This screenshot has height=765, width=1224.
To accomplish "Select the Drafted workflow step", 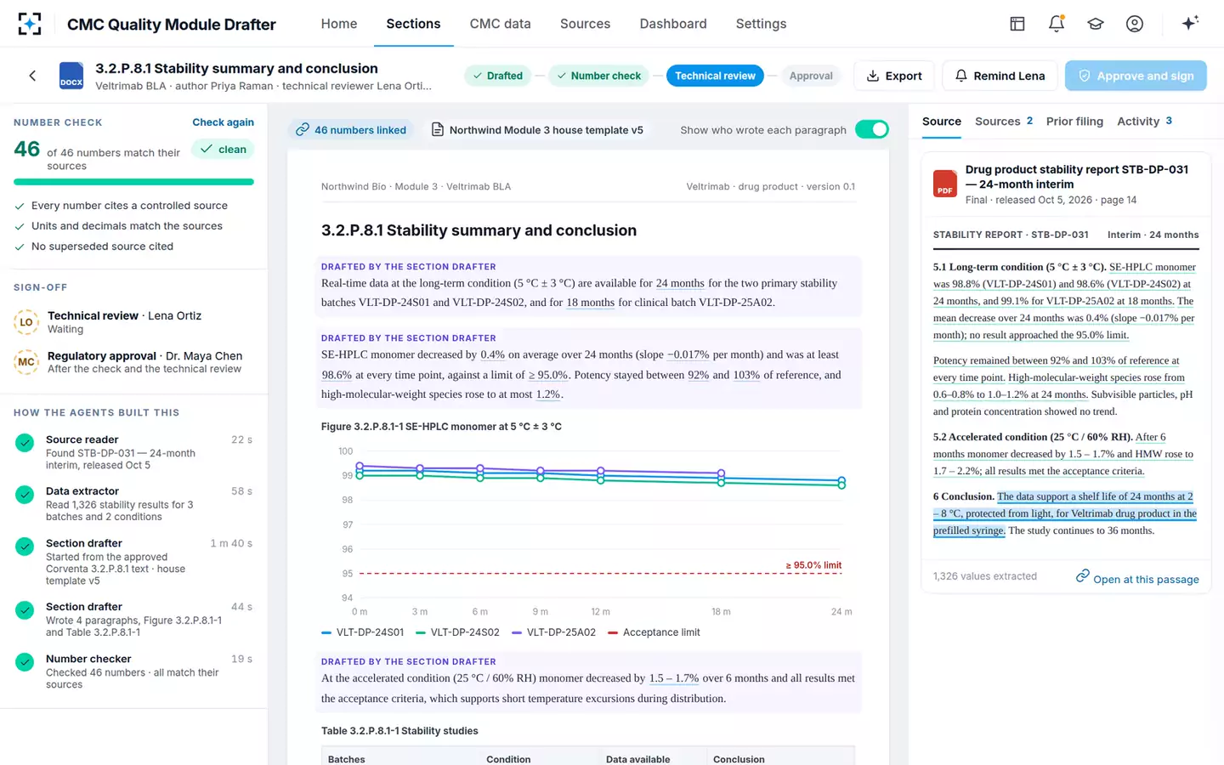I will (x=497, y=76).
